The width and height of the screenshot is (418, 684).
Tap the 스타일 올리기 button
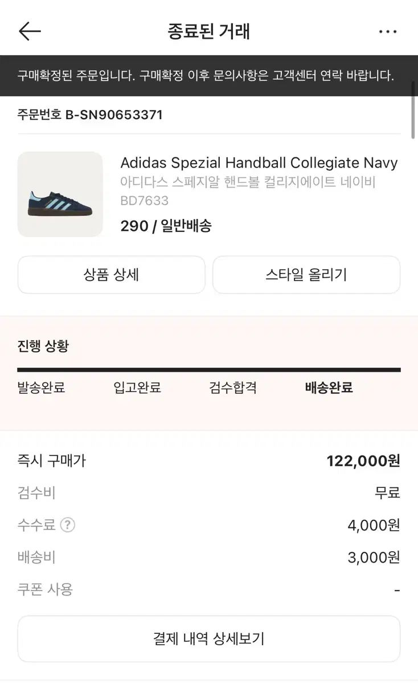[306, 275]
